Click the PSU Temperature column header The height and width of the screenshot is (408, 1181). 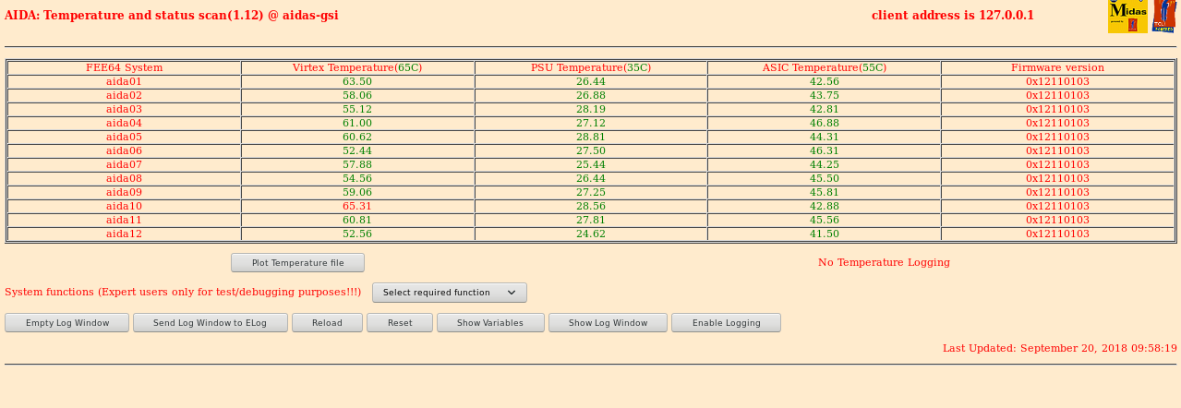(x=591, y=67)
